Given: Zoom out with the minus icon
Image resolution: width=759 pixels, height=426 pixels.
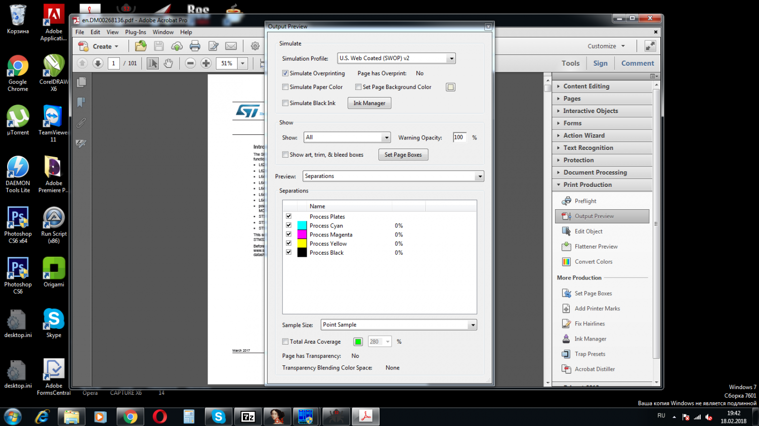Looking at the screenshot, I should 190,63.
